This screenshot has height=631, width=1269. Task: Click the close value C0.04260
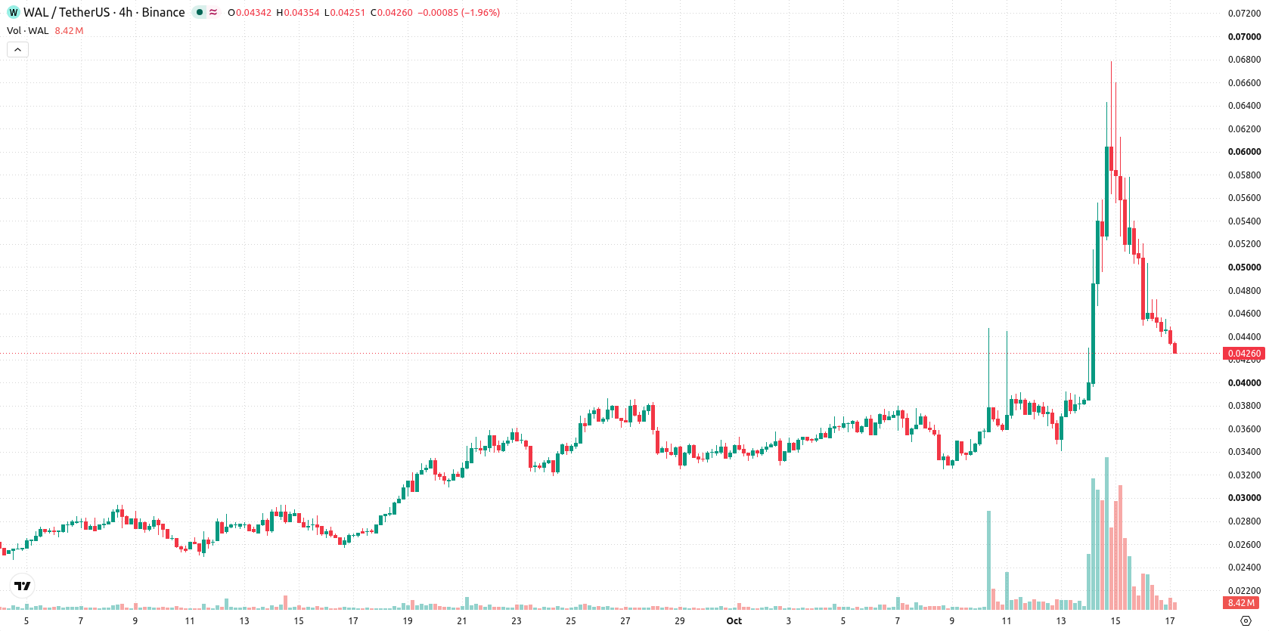392,13
